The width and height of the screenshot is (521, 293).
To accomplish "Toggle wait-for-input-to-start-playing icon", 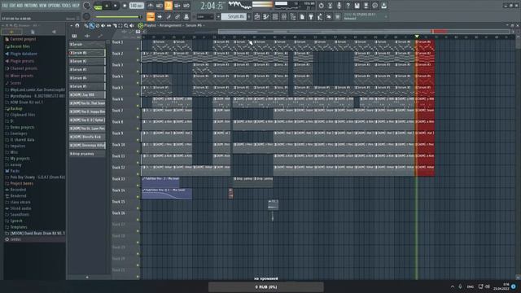I will click(160, 6).
